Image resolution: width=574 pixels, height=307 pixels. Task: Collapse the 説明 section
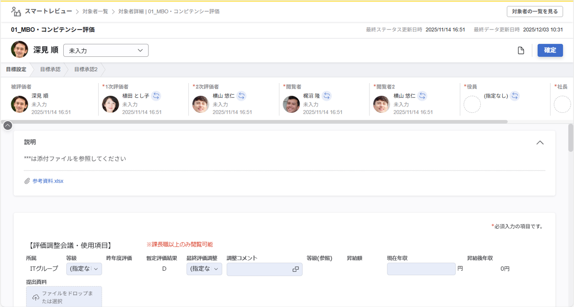click(540, 142)
